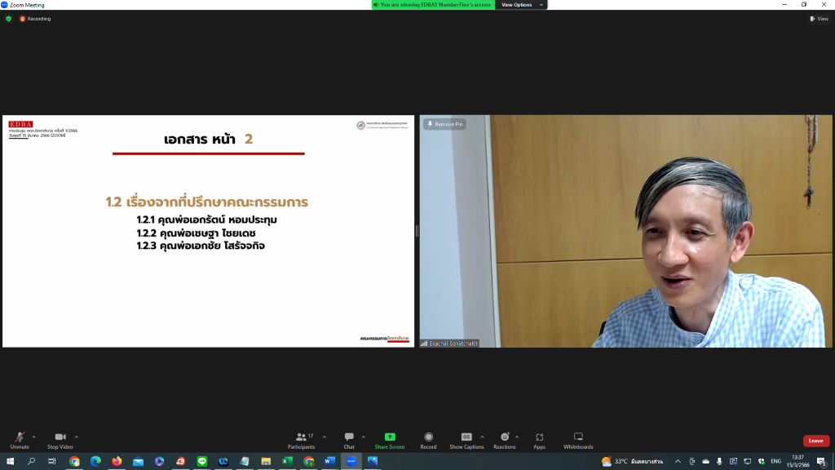Open the View Options dropdown

click(521, 5)
